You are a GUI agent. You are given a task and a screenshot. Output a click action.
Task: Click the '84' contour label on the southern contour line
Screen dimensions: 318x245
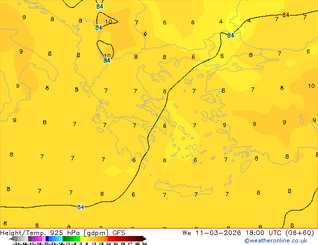coord(81,207)
